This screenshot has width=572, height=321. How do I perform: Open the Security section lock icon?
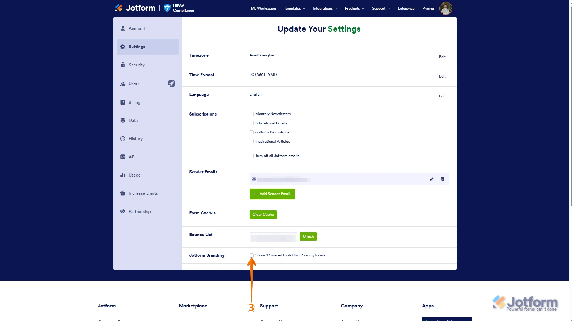coord(123,65)
